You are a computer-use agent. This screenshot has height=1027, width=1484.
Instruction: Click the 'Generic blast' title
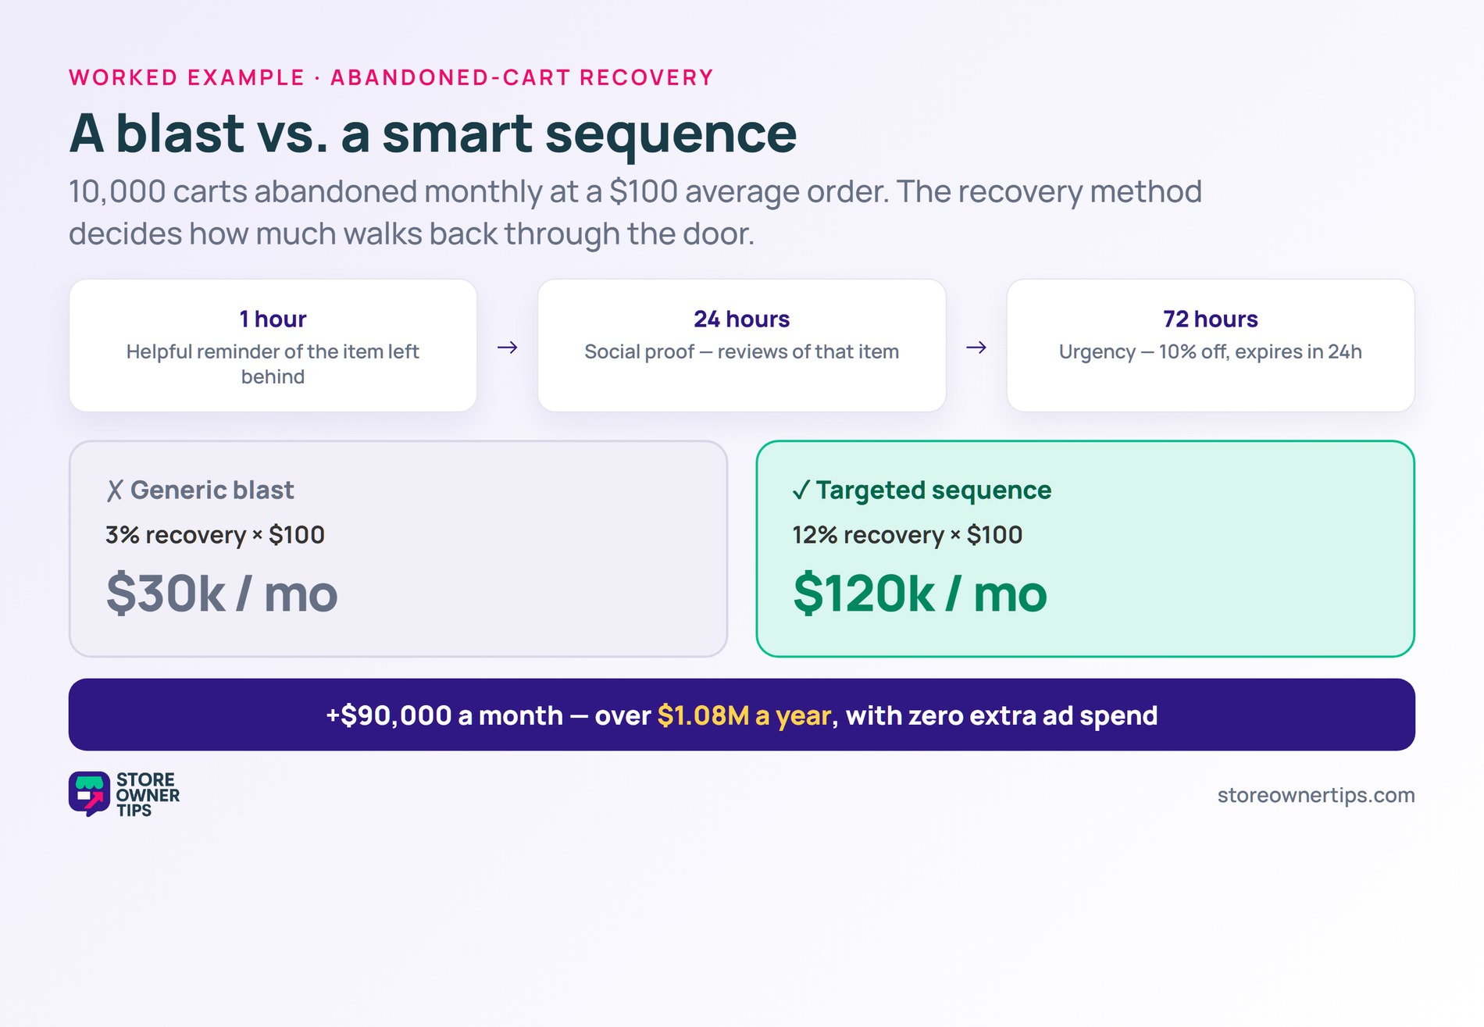212,490
